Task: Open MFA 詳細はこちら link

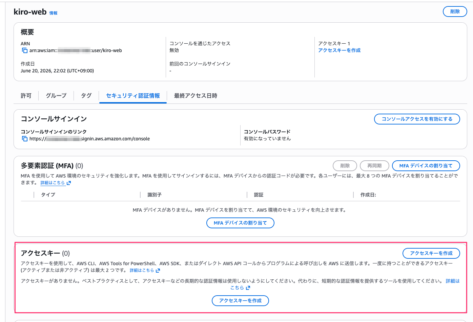Action: pos(53,183)
